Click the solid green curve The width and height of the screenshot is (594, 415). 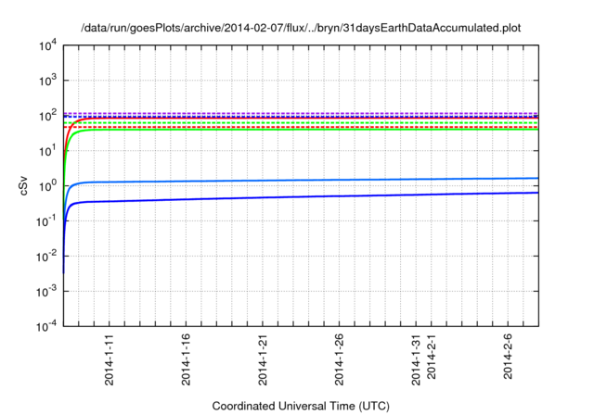tap(301, 130)
